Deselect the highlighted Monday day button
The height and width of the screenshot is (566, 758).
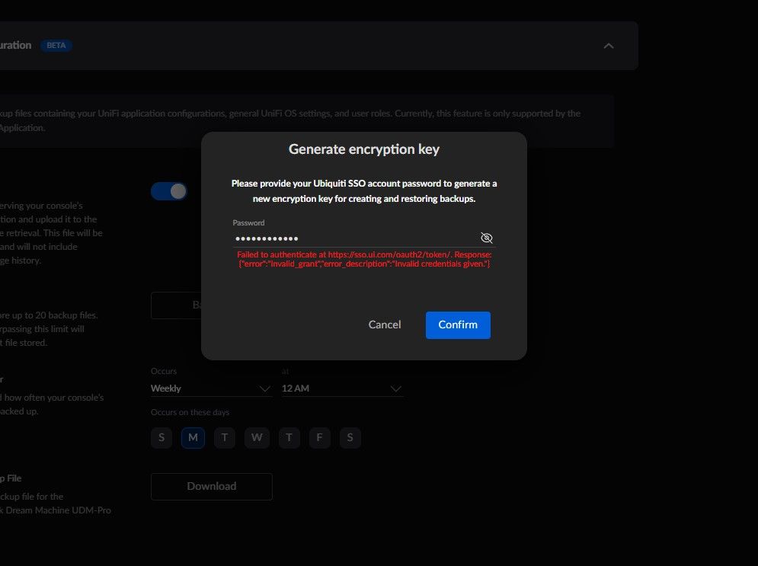tap(193, 437)
